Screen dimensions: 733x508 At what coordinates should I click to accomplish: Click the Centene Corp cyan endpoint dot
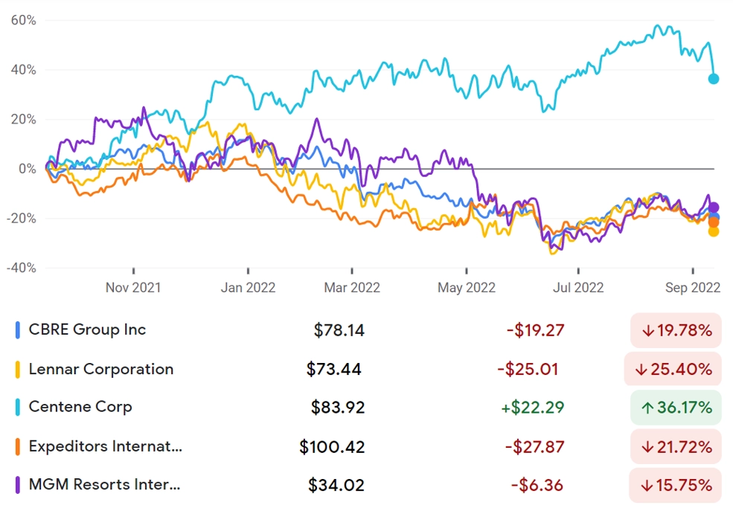(x=714, y=79)
